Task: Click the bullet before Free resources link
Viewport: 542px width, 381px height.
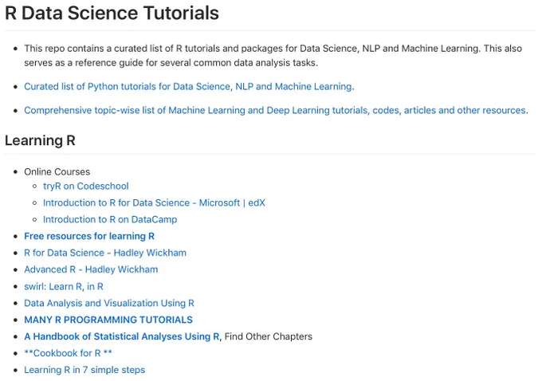Action: [15, 237]
